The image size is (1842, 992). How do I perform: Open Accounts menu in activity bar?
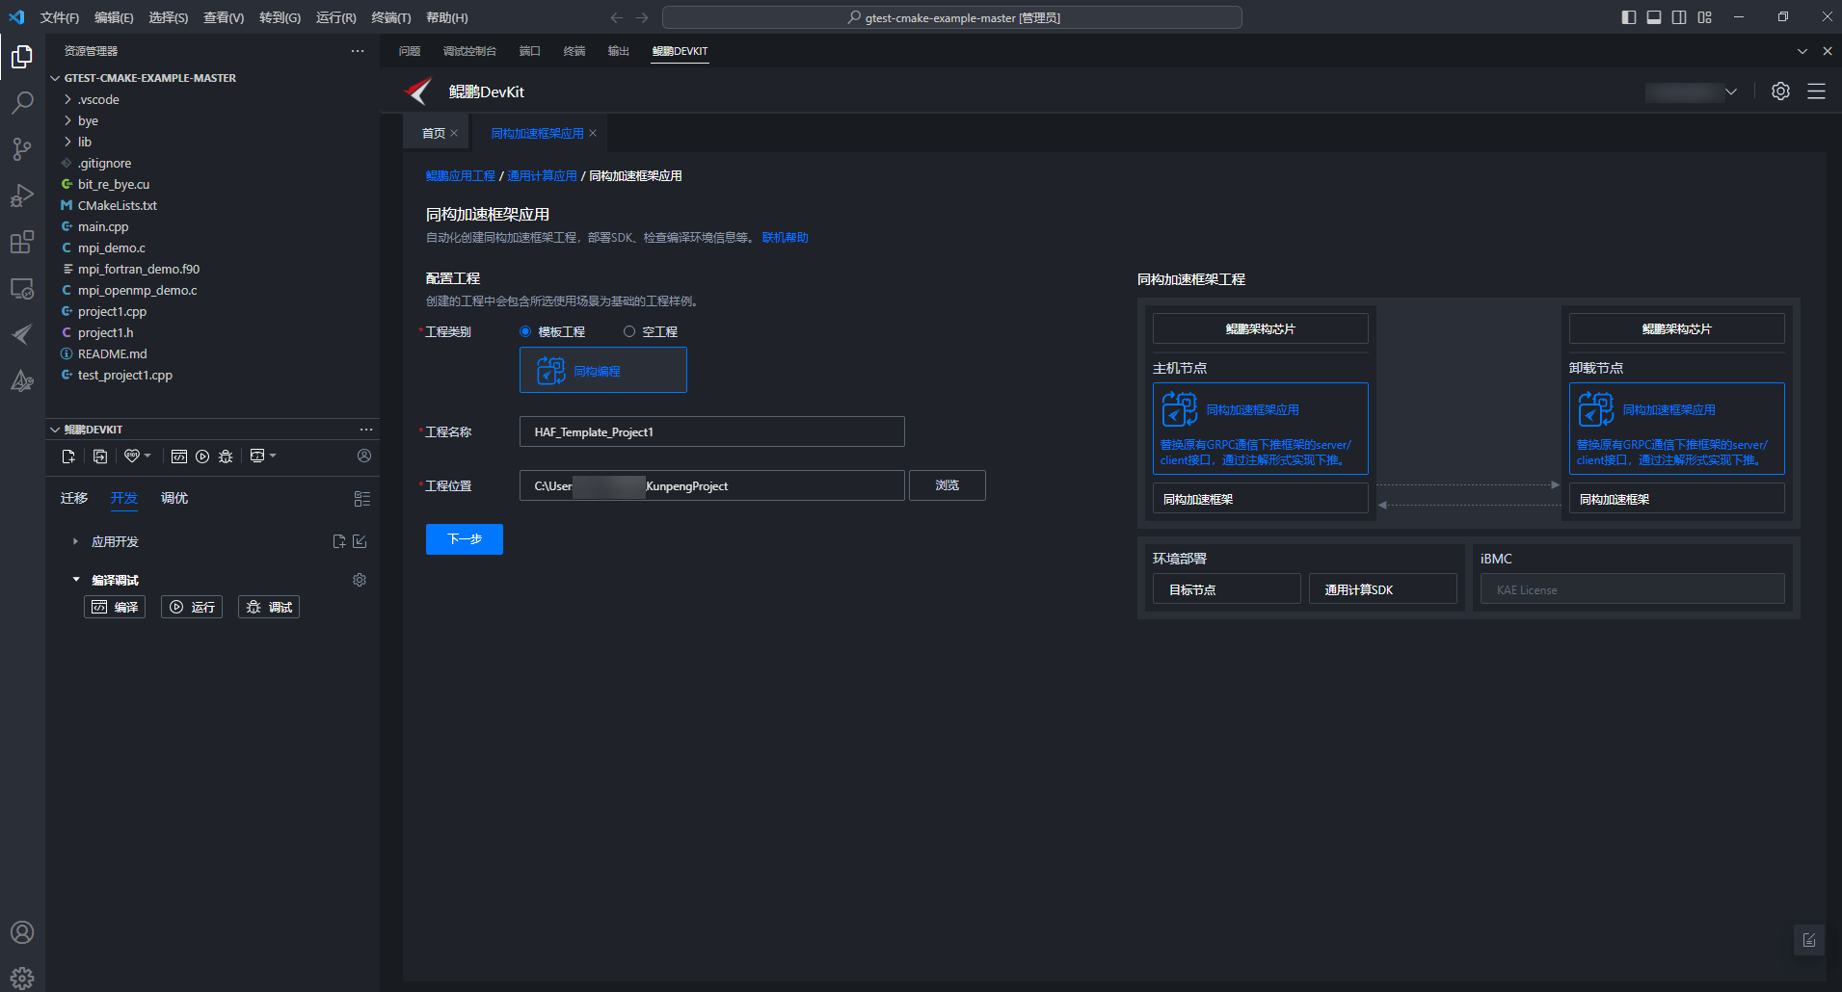click(x=22, y=932)
